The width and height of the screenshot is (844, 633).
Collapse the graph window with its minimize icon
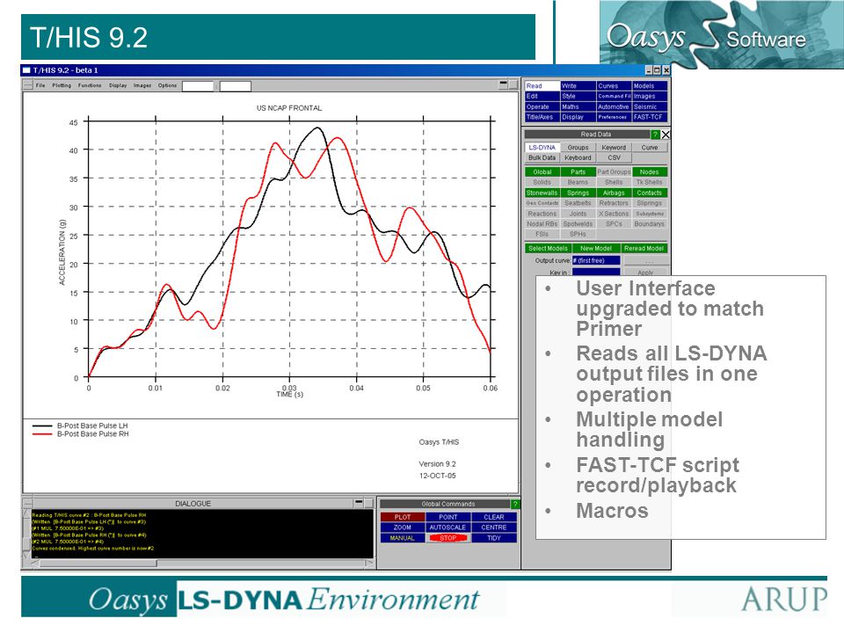pos(503,84)
